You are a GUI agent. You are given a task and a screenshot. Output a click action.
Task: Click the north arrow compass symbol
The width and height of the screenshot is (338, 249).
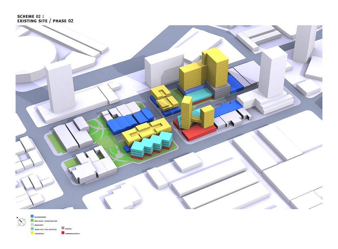coord(22,222)
